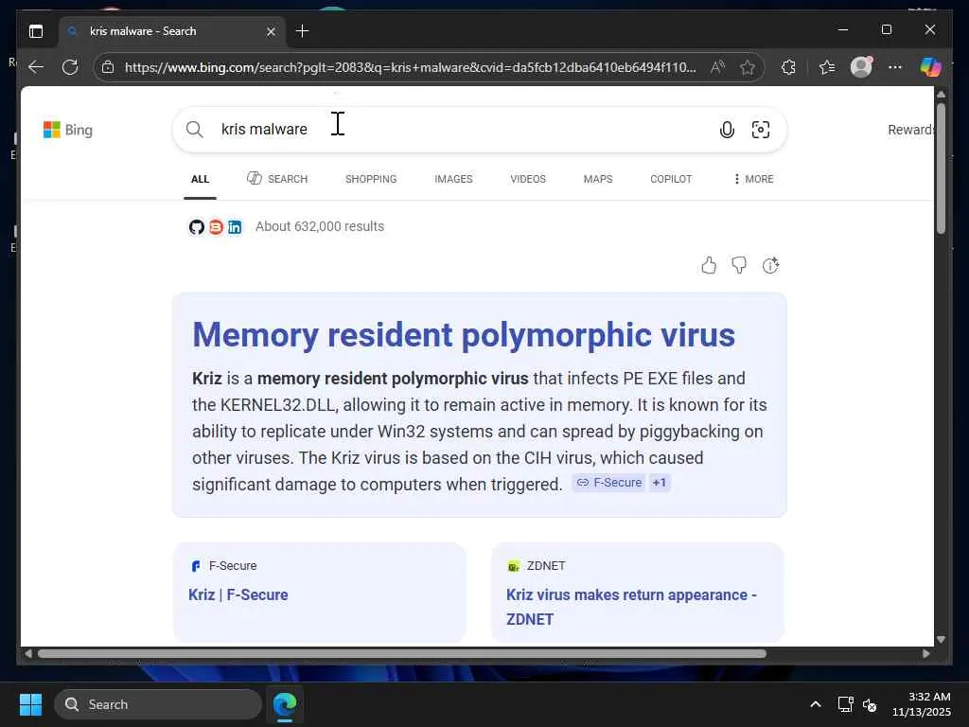
Task: Click the Bing URL address bar
Action: point(410,67)
